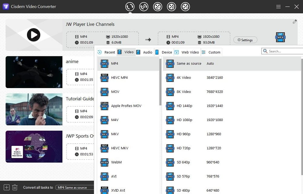Choose HD 1440p preset
The width and height of the screenshot is (303, 194).
pos(232,106)
